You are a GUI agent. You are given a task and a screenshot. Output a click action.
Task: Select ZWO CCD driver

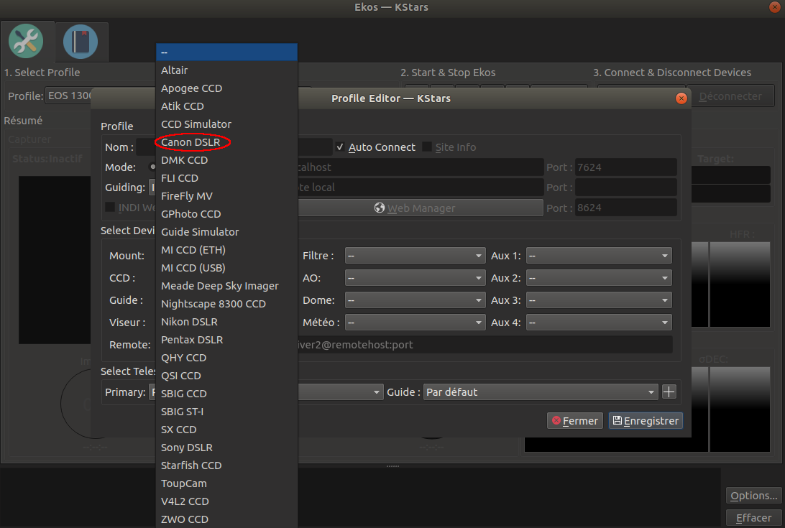click(226, 519)
